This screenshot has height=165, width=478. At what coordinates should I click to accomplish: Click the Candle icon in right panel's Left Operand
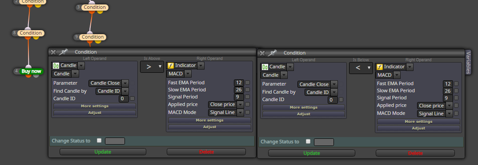(x=265, y=67)
